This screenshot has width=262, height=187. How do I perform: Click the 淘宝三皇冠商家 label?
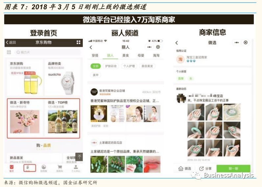pyautogui.click(x=197, y=57)
